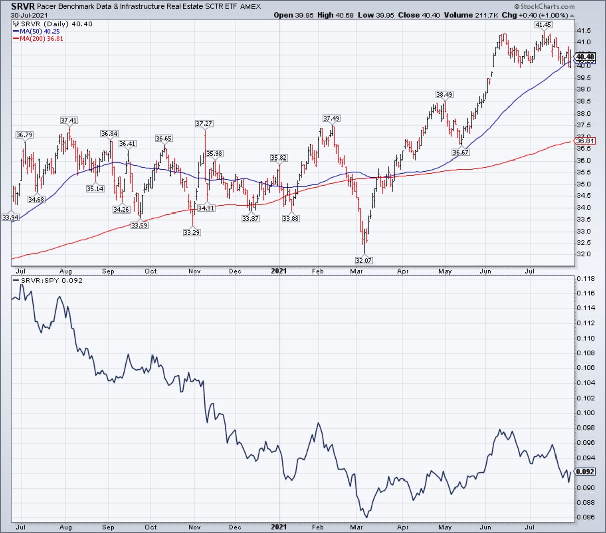Click the 34.68 price label

36,199
